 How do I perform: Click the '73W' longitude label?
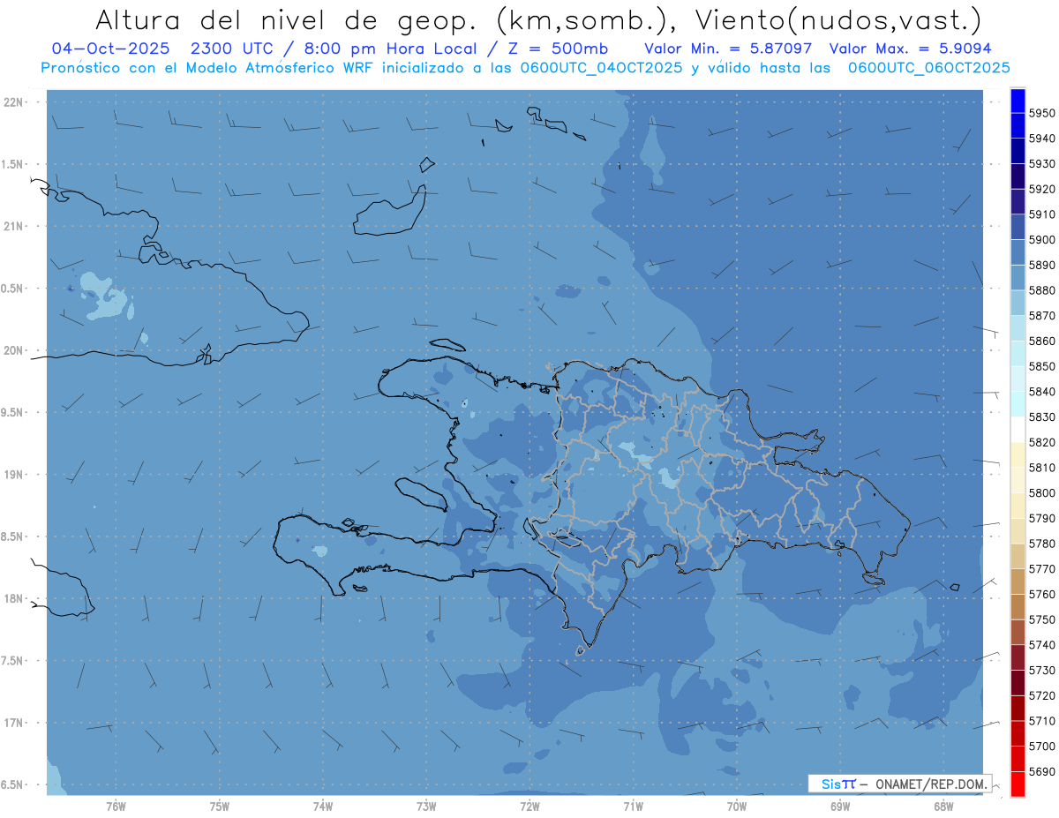426,807
